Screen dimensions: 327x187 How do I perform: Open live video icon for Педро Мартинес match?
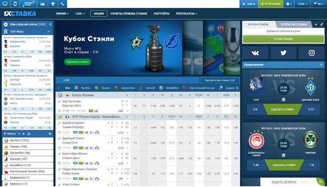[75, 179]
